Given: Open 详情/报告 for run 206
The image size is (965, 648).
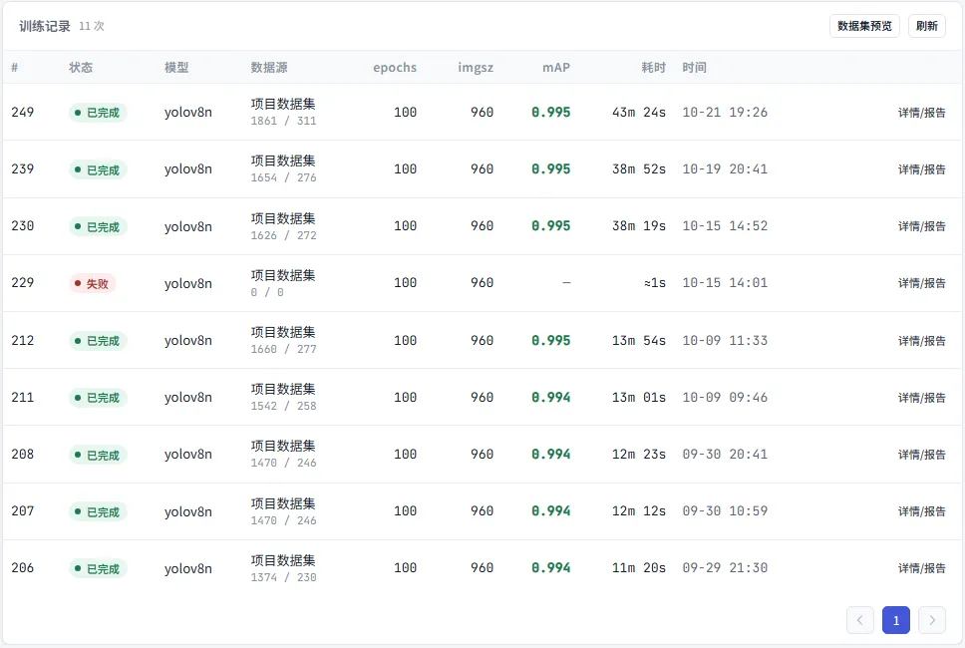Looking at the screenshot, I should click(921, 568).
